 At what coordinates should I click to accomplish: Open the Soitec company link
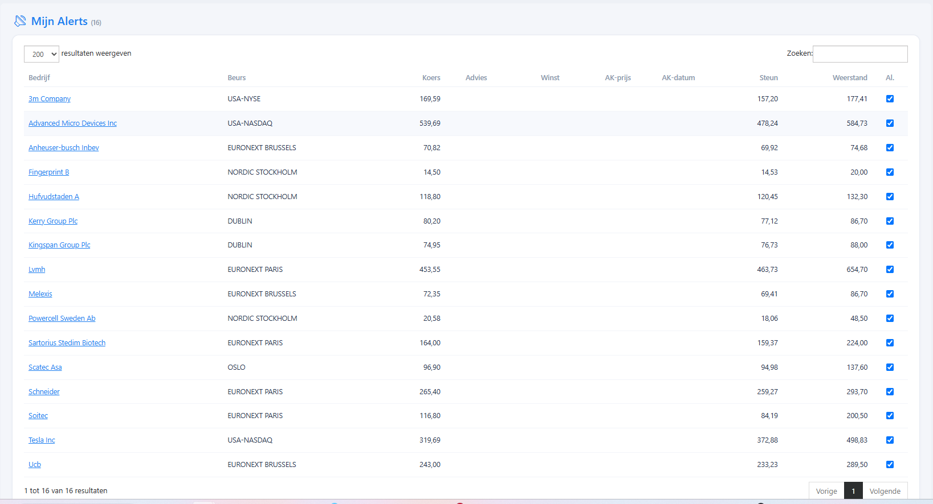(x=38, y=416)
